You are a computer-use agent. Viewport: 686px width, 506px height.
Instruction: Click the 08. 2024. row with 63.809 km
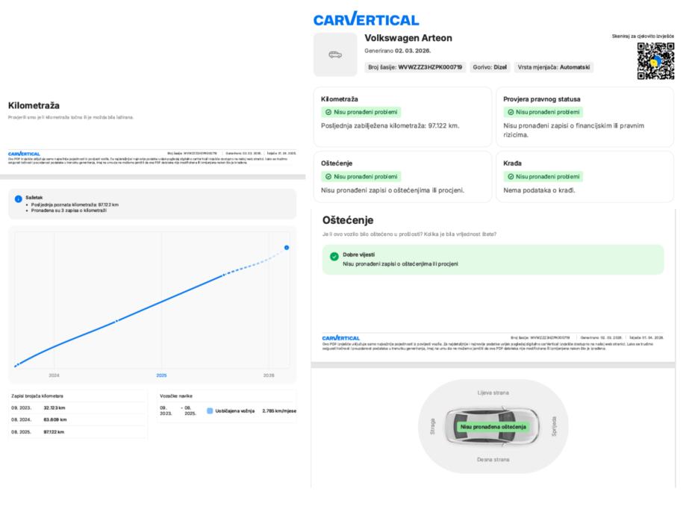[x=78, y=420]
